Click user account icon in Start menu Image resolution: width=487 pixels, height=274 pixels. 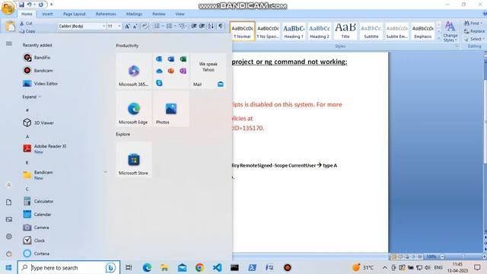point(9,185)
